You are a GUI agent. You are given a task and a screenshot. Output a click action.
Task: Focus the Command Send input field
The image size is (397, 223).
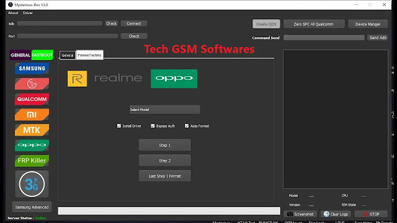point(324,38)
